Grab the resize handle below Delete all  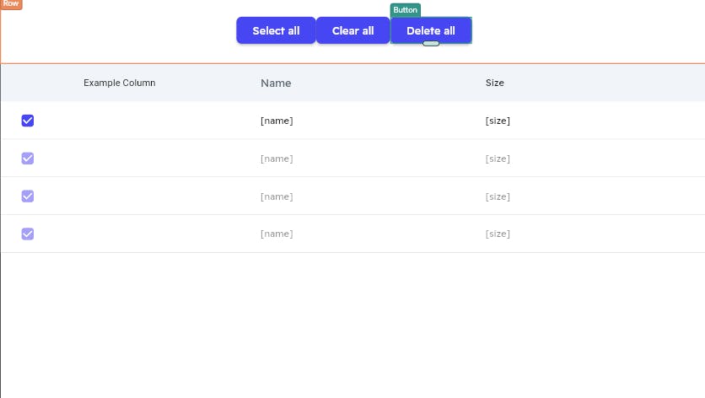tap(431, 44)
